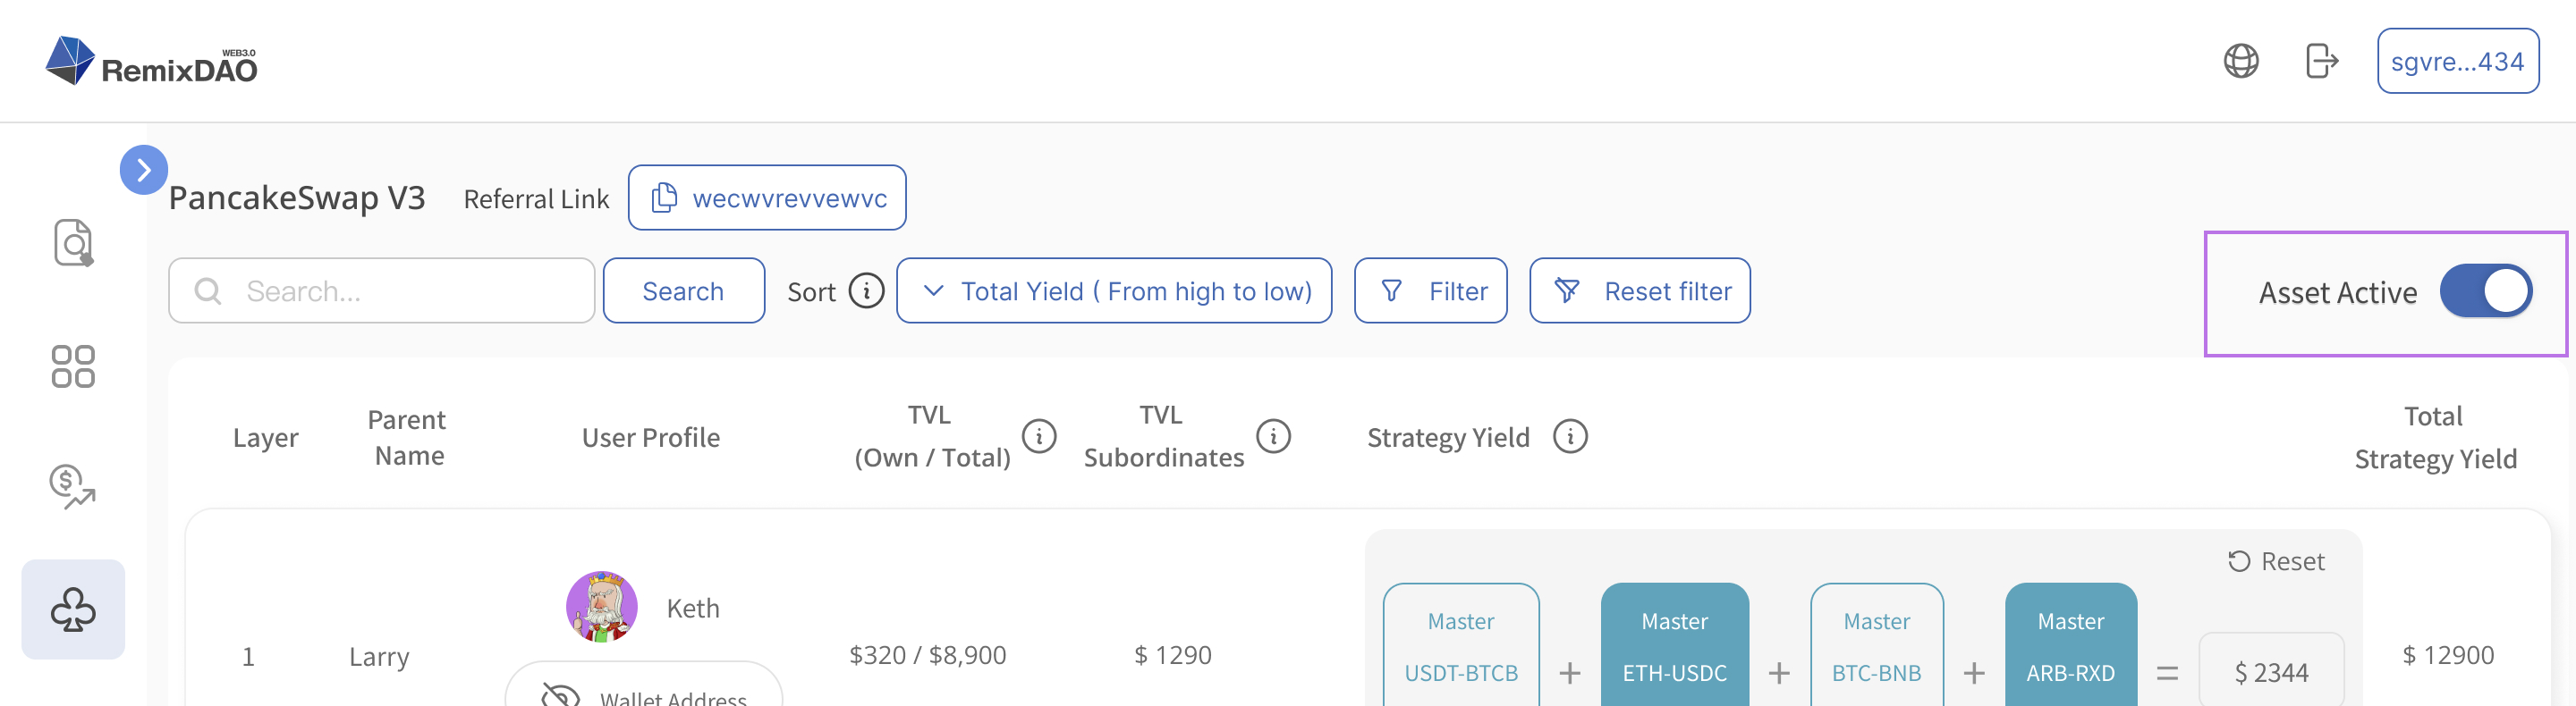Click the user name Keth
The width and height of the screenshot is (2576, 706).
coord(693,608)
